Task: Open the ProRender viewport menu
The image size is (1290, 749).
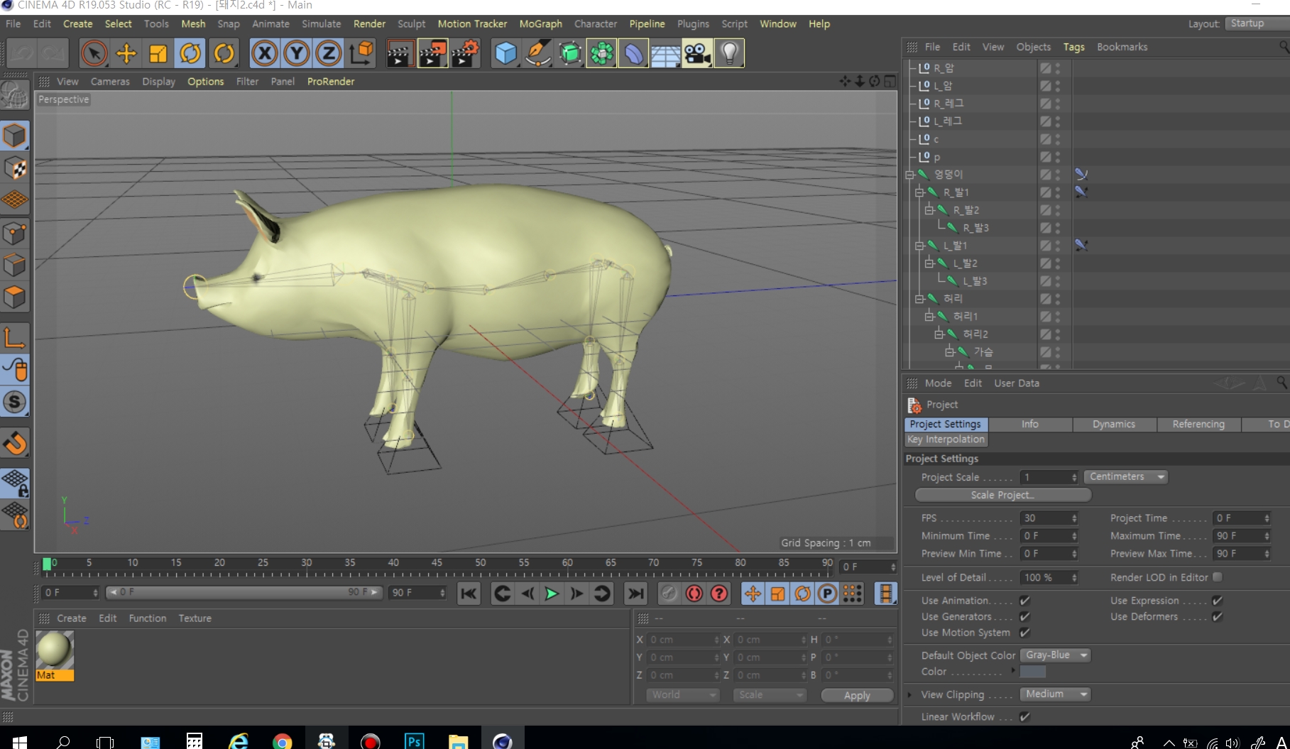Action: click(x=331, y=82)
